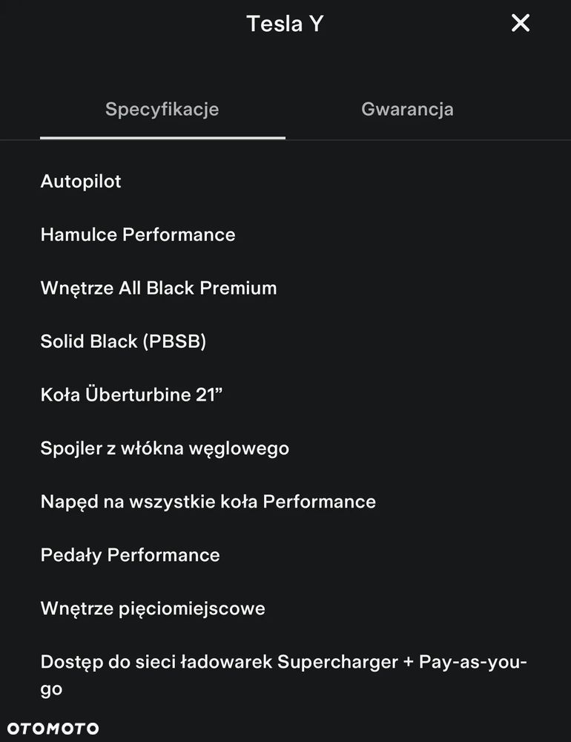
Task: Click the underline beneath Specyfikacje tab
Action: click(x=162, y=137)
